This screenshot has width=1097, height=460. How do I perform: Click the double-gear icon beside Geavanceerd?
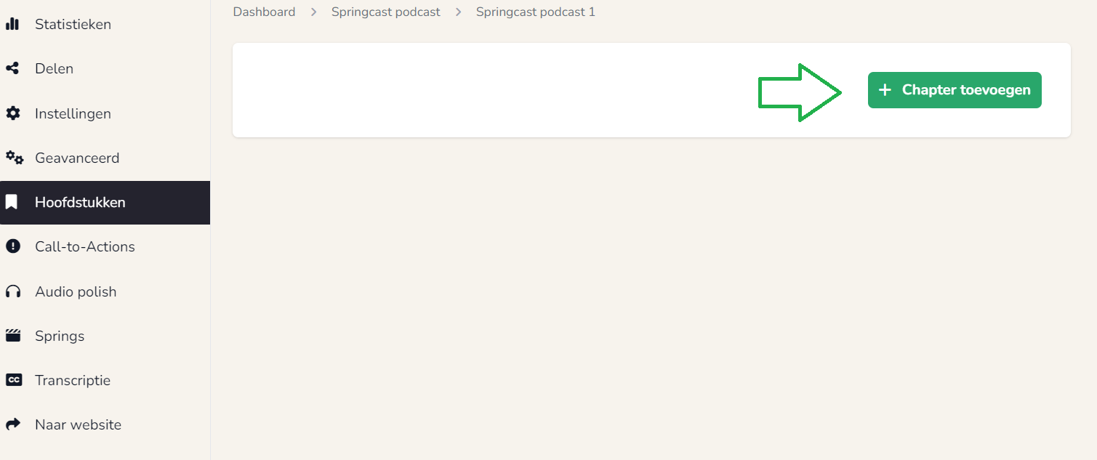[x=15, y=158]
